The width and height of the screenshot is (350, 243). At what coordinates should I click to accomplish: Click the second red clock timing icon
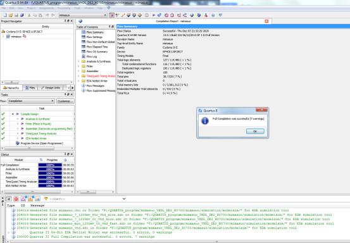[x=172, y=15]
